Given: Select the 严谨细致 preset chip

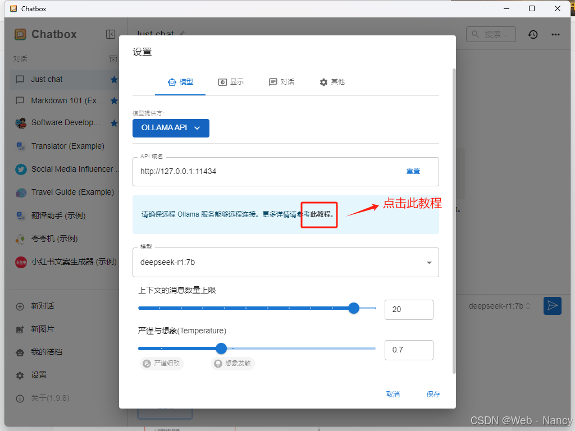Looking at the screenshot, I should point(162,363).
